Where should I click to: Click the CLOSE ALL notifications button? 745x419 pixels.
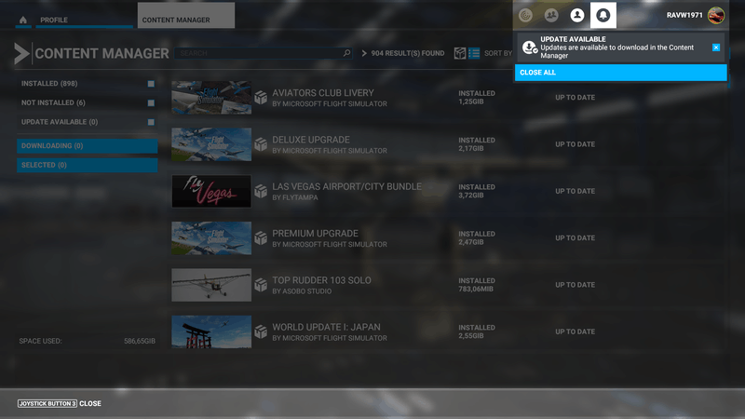[620, 73]
